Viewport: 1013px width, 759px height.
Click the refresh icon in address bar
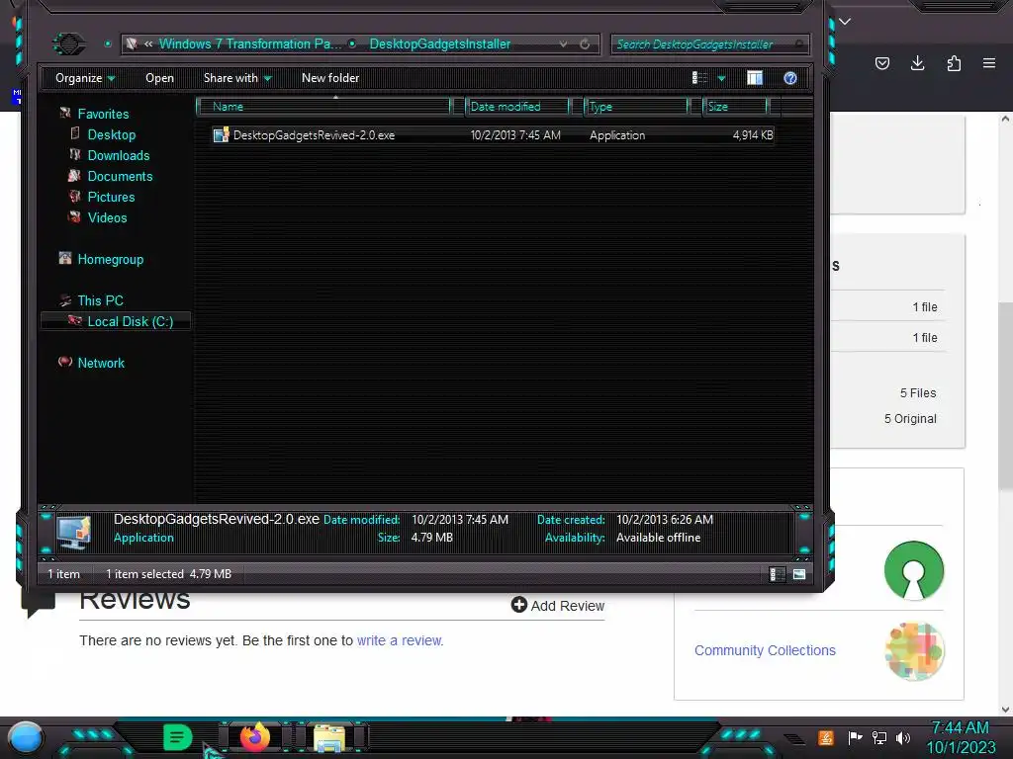pos(585,43)
